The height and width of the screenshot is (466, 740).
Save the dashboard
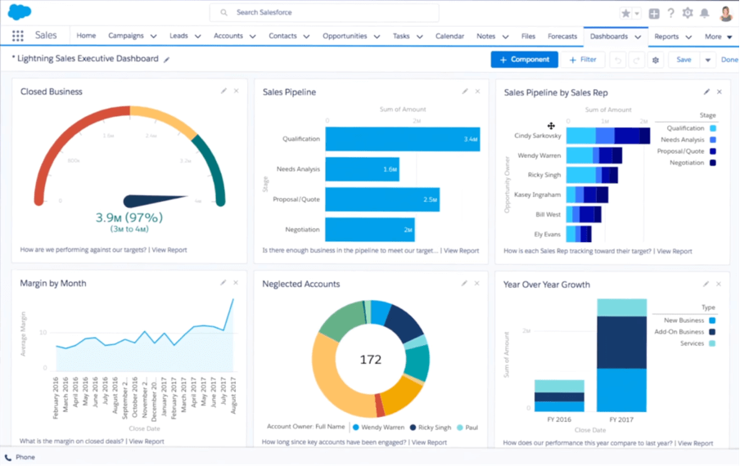pos(684,60)
